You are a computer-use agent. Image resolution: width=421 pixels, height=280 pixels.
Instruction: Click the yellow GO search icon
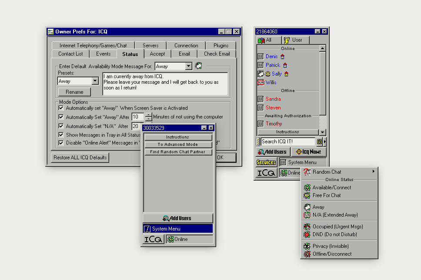pos(319,142)
